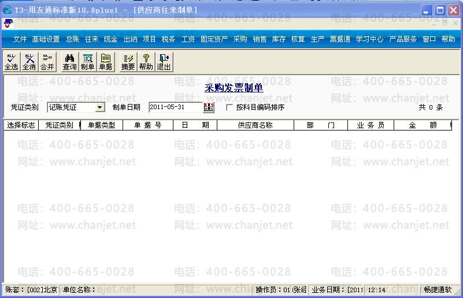
Task: Click the 退出 exit toolbar icon
Action: point(164,62)
